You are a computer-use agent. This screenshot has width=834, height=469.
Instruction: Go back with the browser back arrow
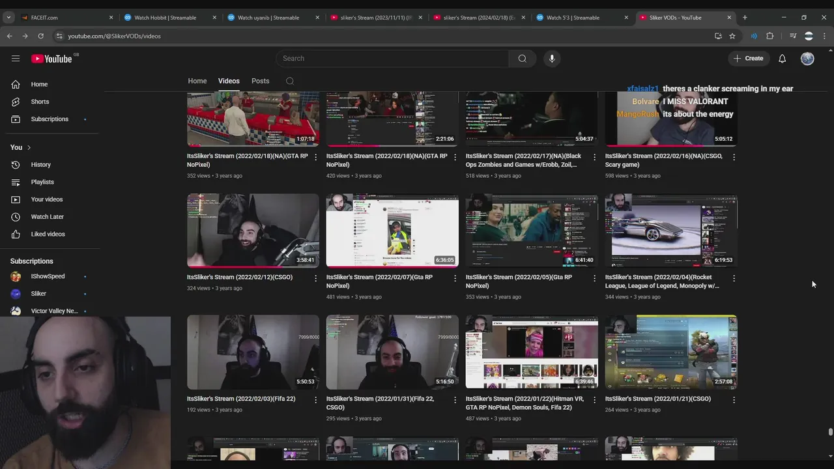(10, 36)
